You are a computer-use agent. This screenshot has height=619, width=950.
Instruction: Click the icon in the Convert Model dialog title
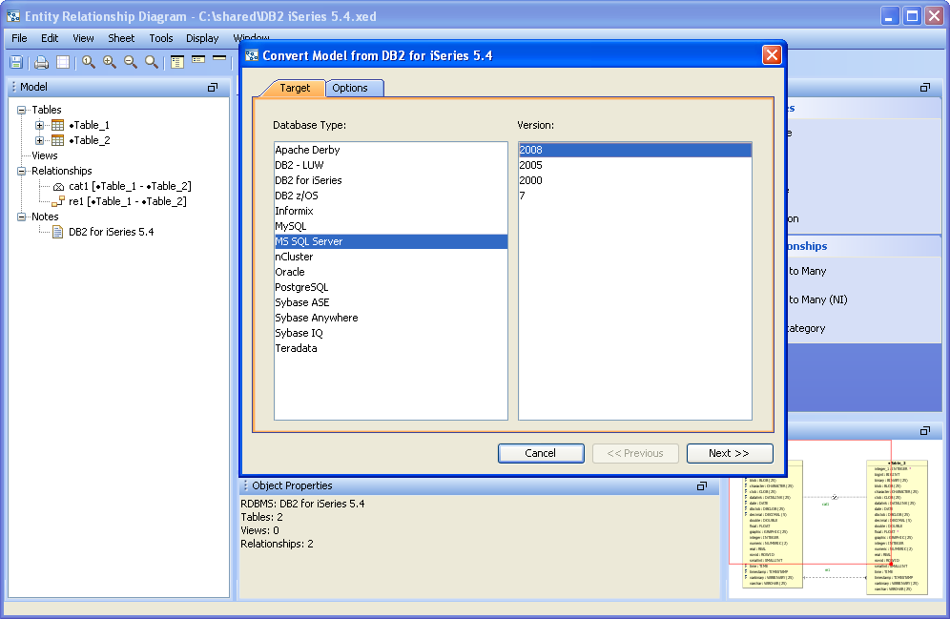(252, 55)
